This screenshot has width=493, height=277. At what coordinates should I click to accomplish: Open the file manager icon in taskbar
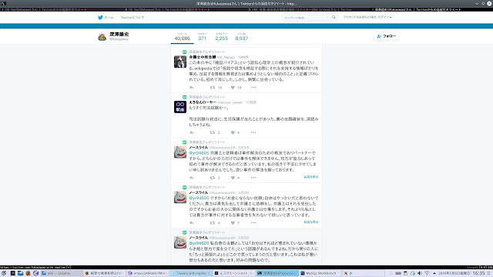(21, 273)
